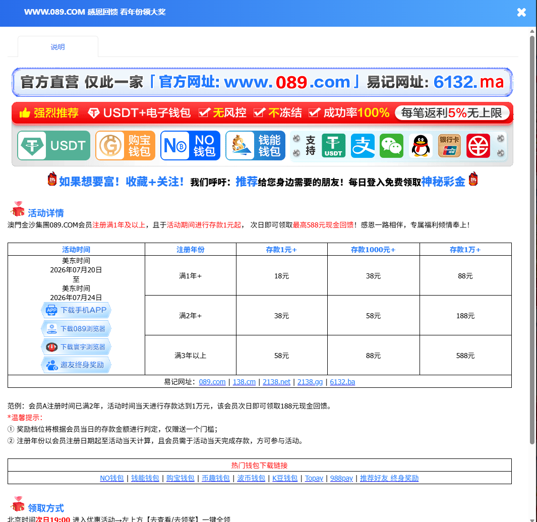Screen dimensions: 537x522
Task: Click the small green USDT payment icon
Action: (333, 146)
